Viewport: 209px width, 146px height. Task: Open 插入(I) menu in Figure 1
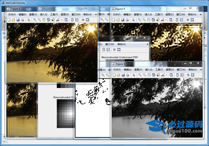(x=44, y=15)
